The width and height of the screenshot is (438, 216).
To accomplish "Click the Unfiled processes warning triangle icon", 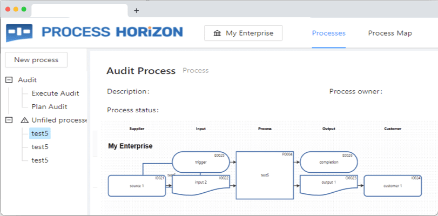I will 24,120.
